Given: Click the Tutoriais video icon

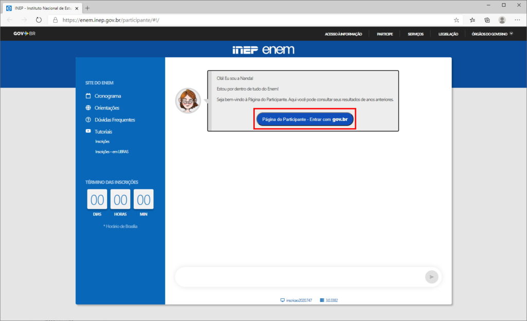Looking at the screenshot, I should coord(88,131).
